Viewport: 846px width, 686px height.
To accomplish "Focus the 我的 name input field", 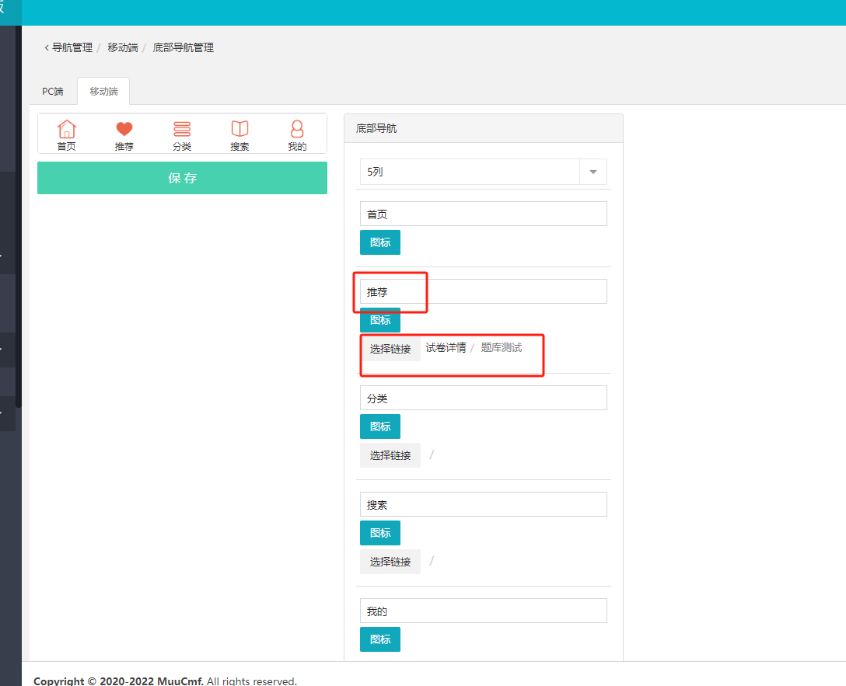I will click(x=483, y=611).
